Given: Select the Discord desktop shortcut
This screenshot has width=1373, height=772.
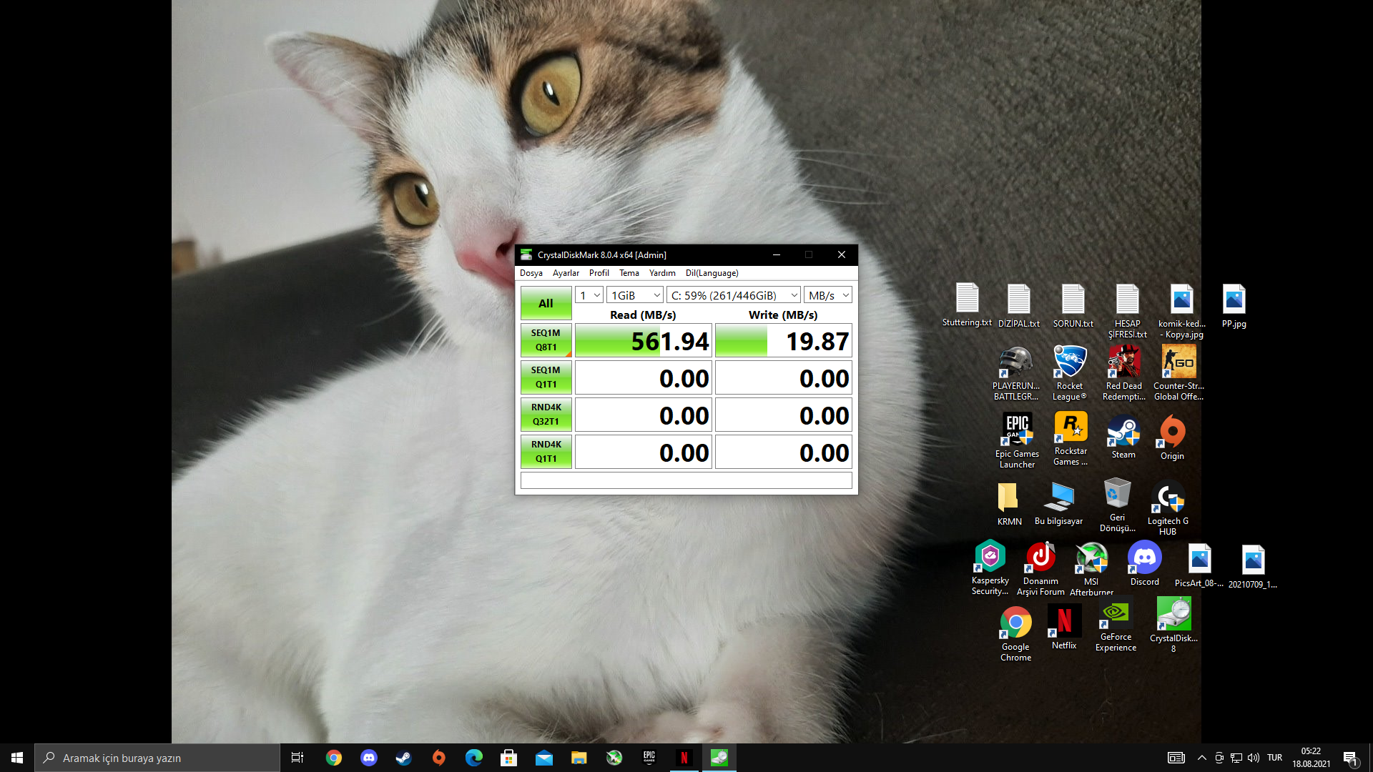Looking at the screenshot, I should click(1144, 564).
